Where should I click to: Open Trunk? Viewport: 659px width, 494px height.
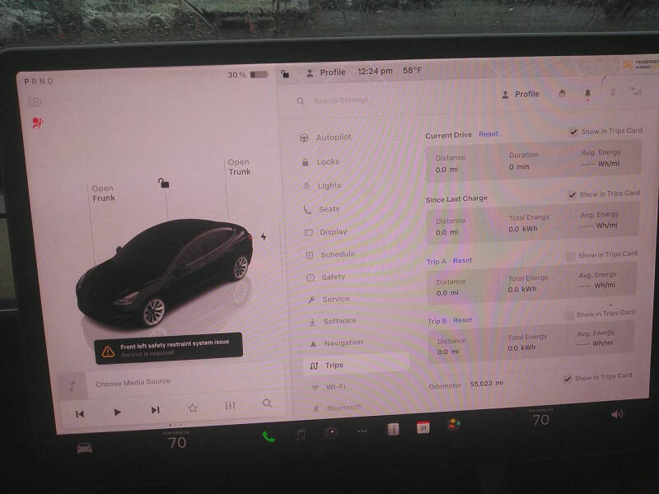pyautogui.click(x=239, y=167)
